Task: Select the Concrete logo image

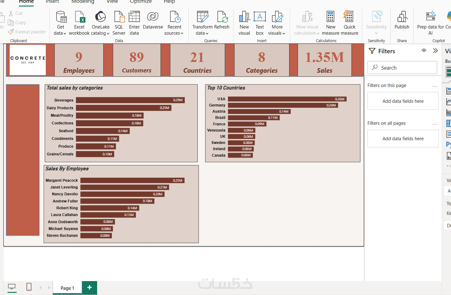Action: (28, 60)
